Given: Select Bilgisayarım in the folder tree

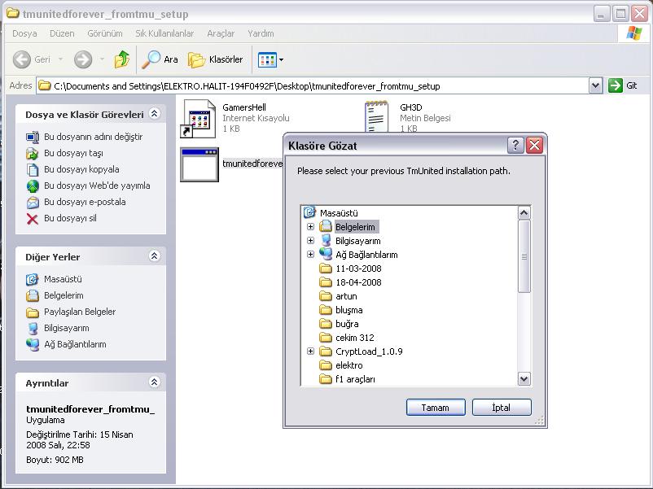Looking at the screenshot, I should click(357, 241).
